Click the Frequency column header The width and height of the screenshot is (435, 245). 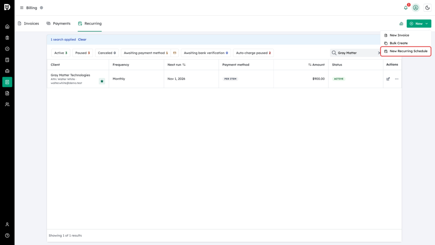(x=121, y=65)
